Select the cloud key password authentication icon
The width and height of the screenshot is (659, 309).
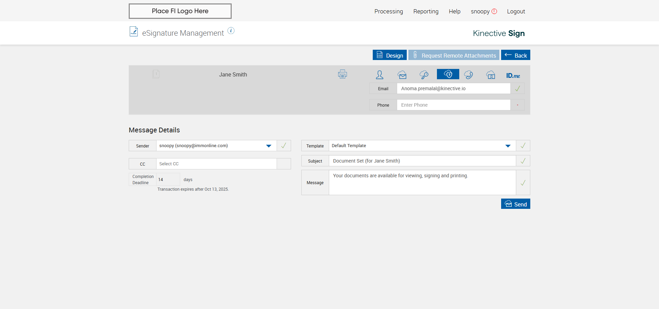(x=424, y=75)
